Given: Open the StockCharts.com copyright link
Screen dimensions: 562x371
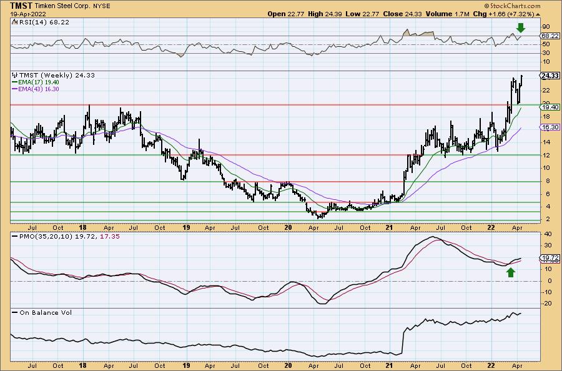Looking at the screenshot, I should point(512,6).
